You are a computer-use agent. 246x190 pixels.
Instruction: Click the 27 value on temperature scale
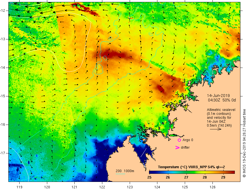click(186, 177)
